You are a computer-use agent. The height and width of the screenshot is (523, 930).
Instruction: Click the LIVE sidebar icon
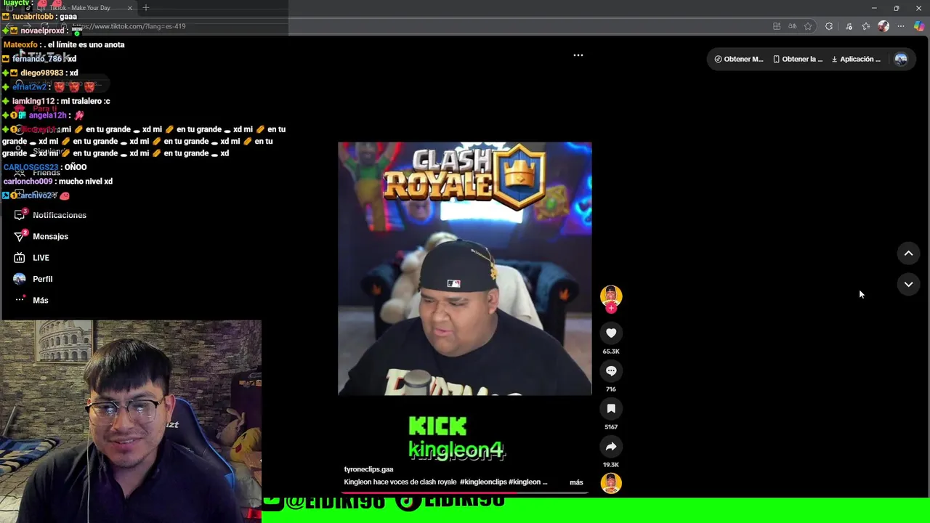click(20, 258)
